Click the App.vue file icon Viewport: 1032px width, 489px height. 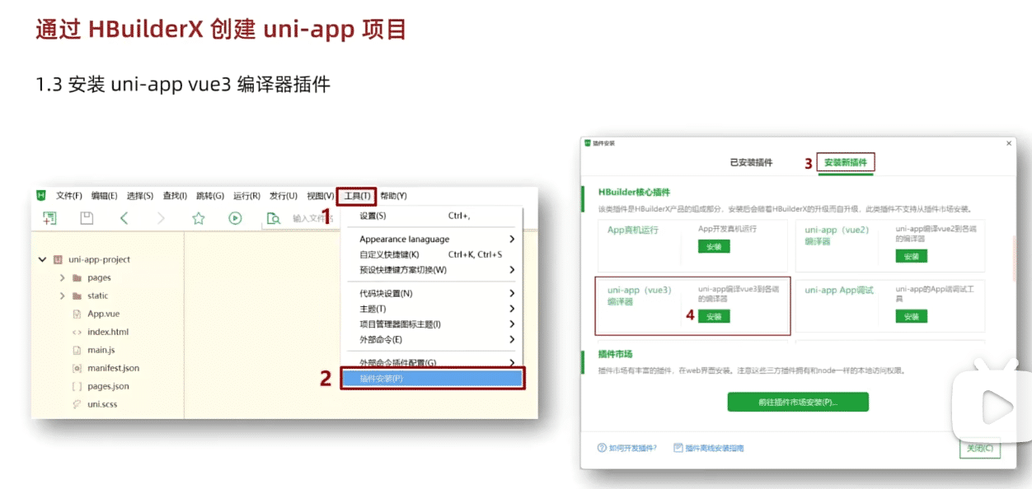click(77, 314)
